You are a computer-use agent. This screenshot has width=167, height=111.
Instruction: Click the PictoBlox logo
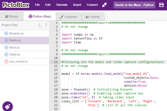tap(16, 5)
